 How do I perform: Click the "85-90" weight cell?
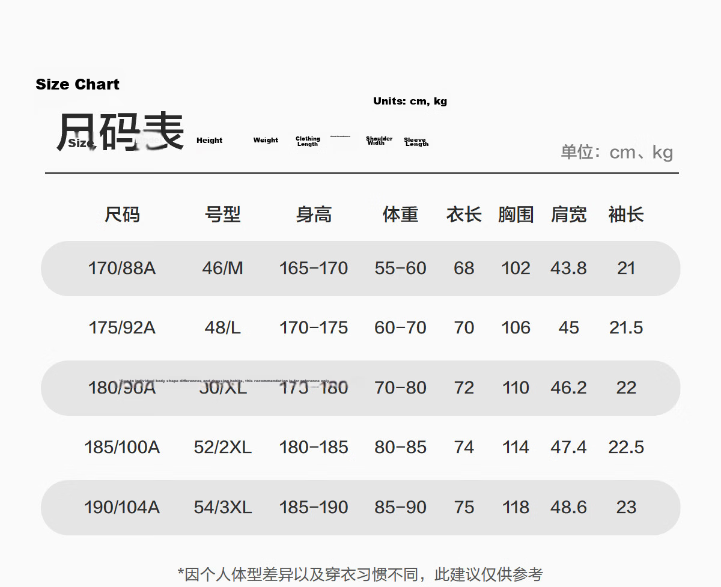click(400, 507)
